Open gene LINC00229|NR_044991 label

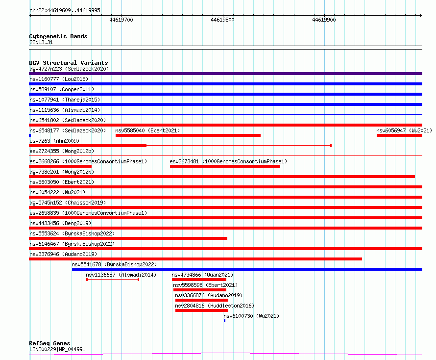coord(57,349)
